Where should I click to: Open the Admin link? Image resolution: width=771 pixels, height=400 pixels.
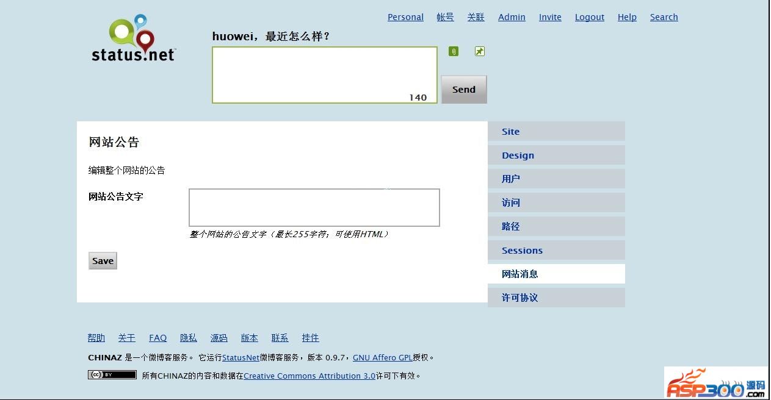pyautogui.click(x=512, y=17)
